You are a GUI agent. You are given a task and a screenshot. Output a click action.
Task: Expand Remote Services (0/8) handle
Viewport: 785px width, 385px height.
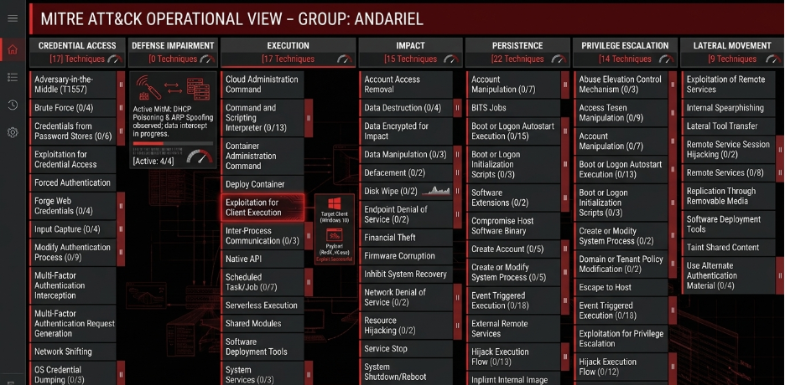[x=779, y=172]
